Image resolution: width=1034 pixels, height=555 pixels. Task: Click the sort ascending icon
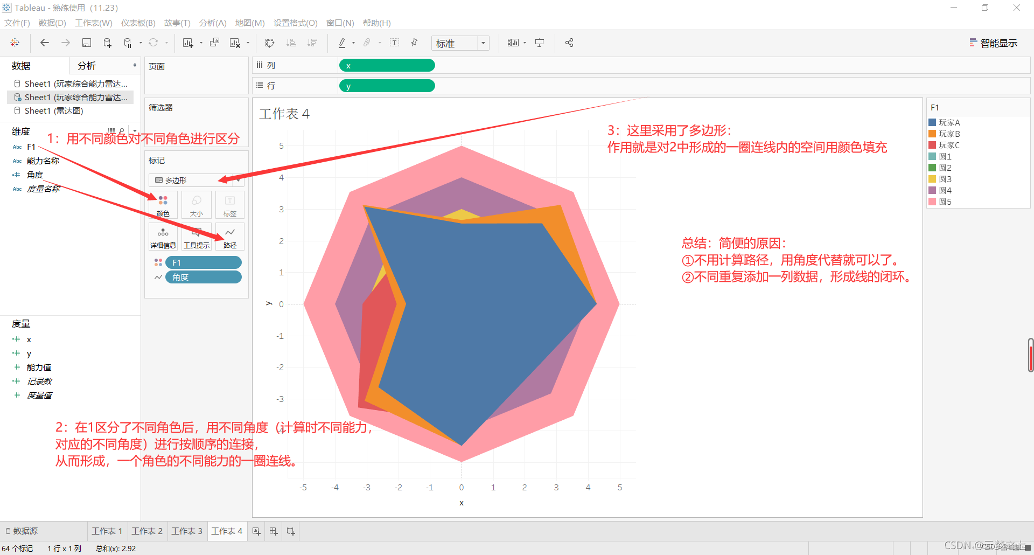(x=291, y=43)
